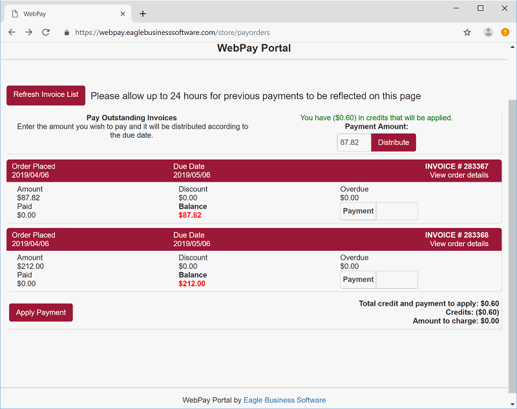Click the Apply Payment button

41,313
